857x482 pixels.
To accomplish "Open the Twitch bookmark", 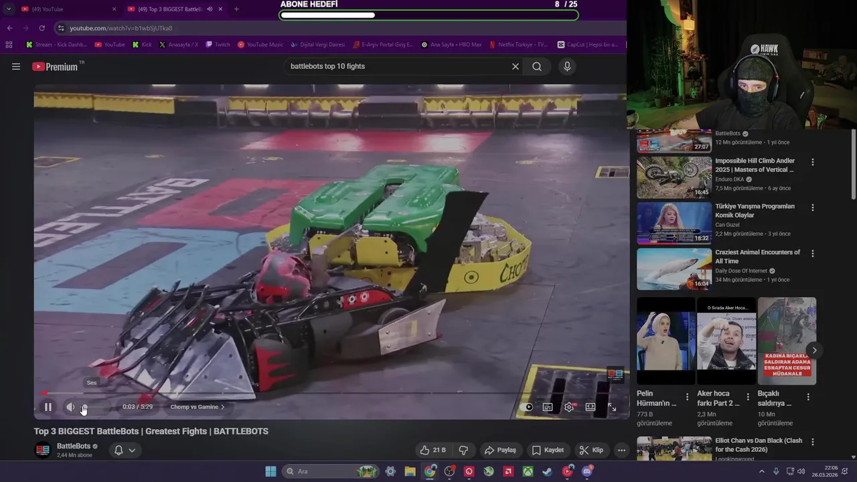I will click(218, 45).
